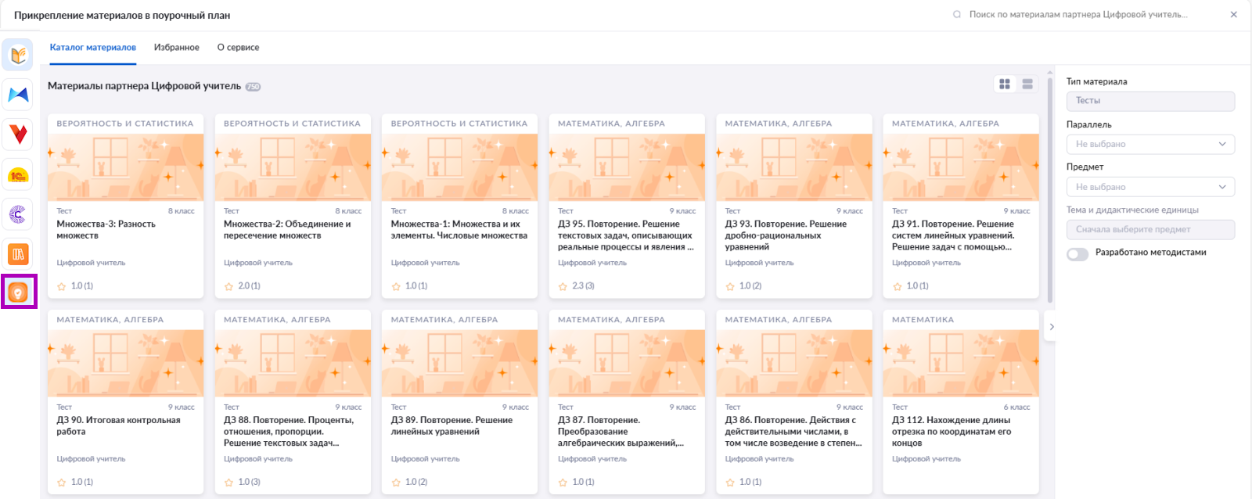This screenshot has height=499, width=1252.
Task: Click thumbnail of 'ДЗ 87. Повторение' card
Action: coord(627,364)
